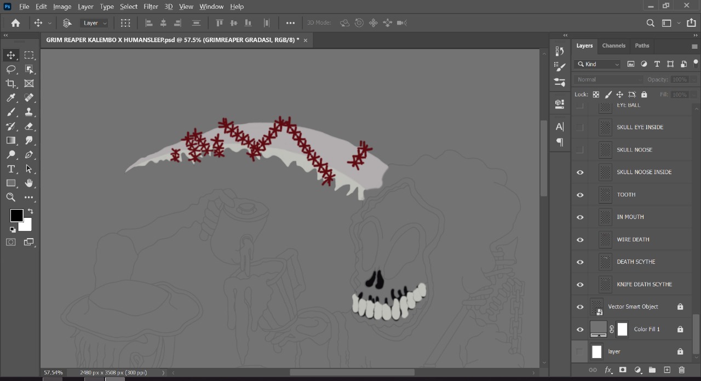
Task: Open the layer Kind filter dropdown
Action: coord(597,64)
